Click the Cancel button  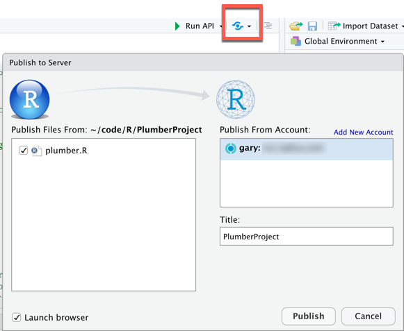point(368,316)
